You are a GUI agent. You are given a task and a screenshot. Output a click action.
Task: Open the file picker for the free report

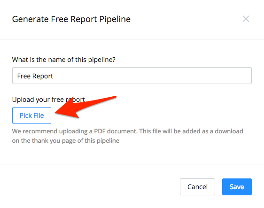(x=31, y=116)
